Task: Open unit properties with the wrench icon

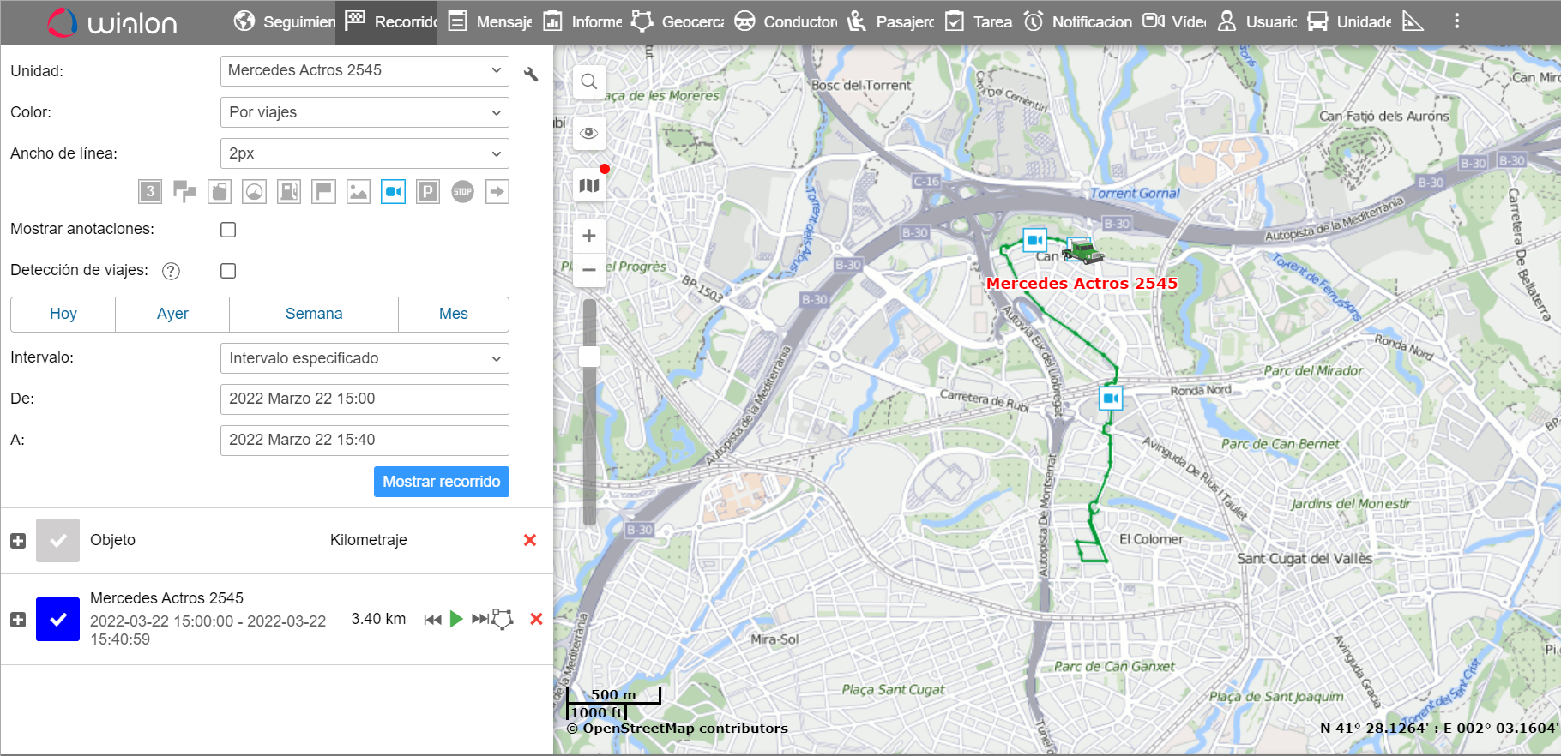Action: [x=531, y=74]
